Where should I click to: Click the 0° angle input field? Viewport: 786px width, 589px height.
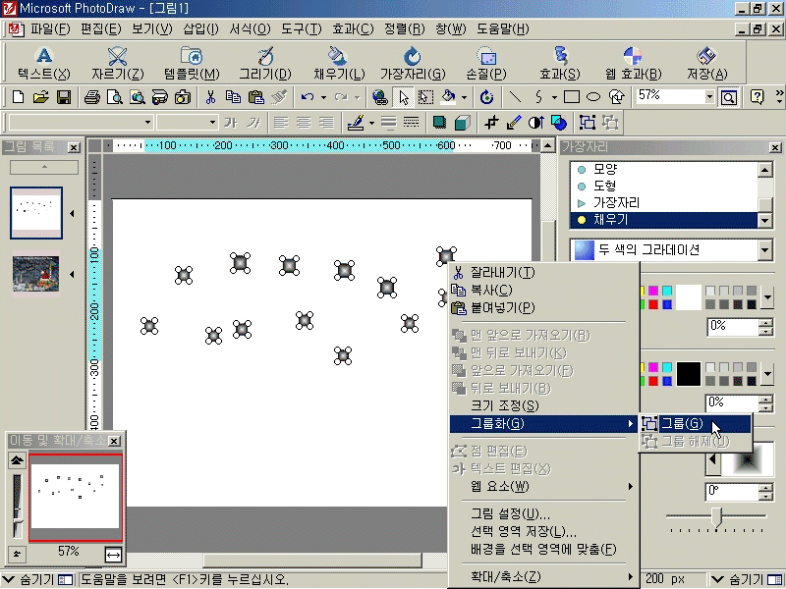tap(732, 492)
